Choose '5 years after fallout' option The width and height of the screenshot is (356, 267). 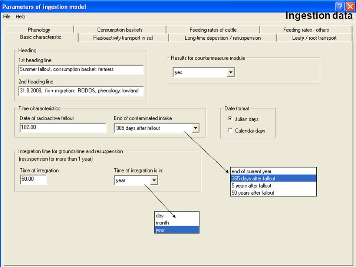pyautogui.click(x=273, y=186)
